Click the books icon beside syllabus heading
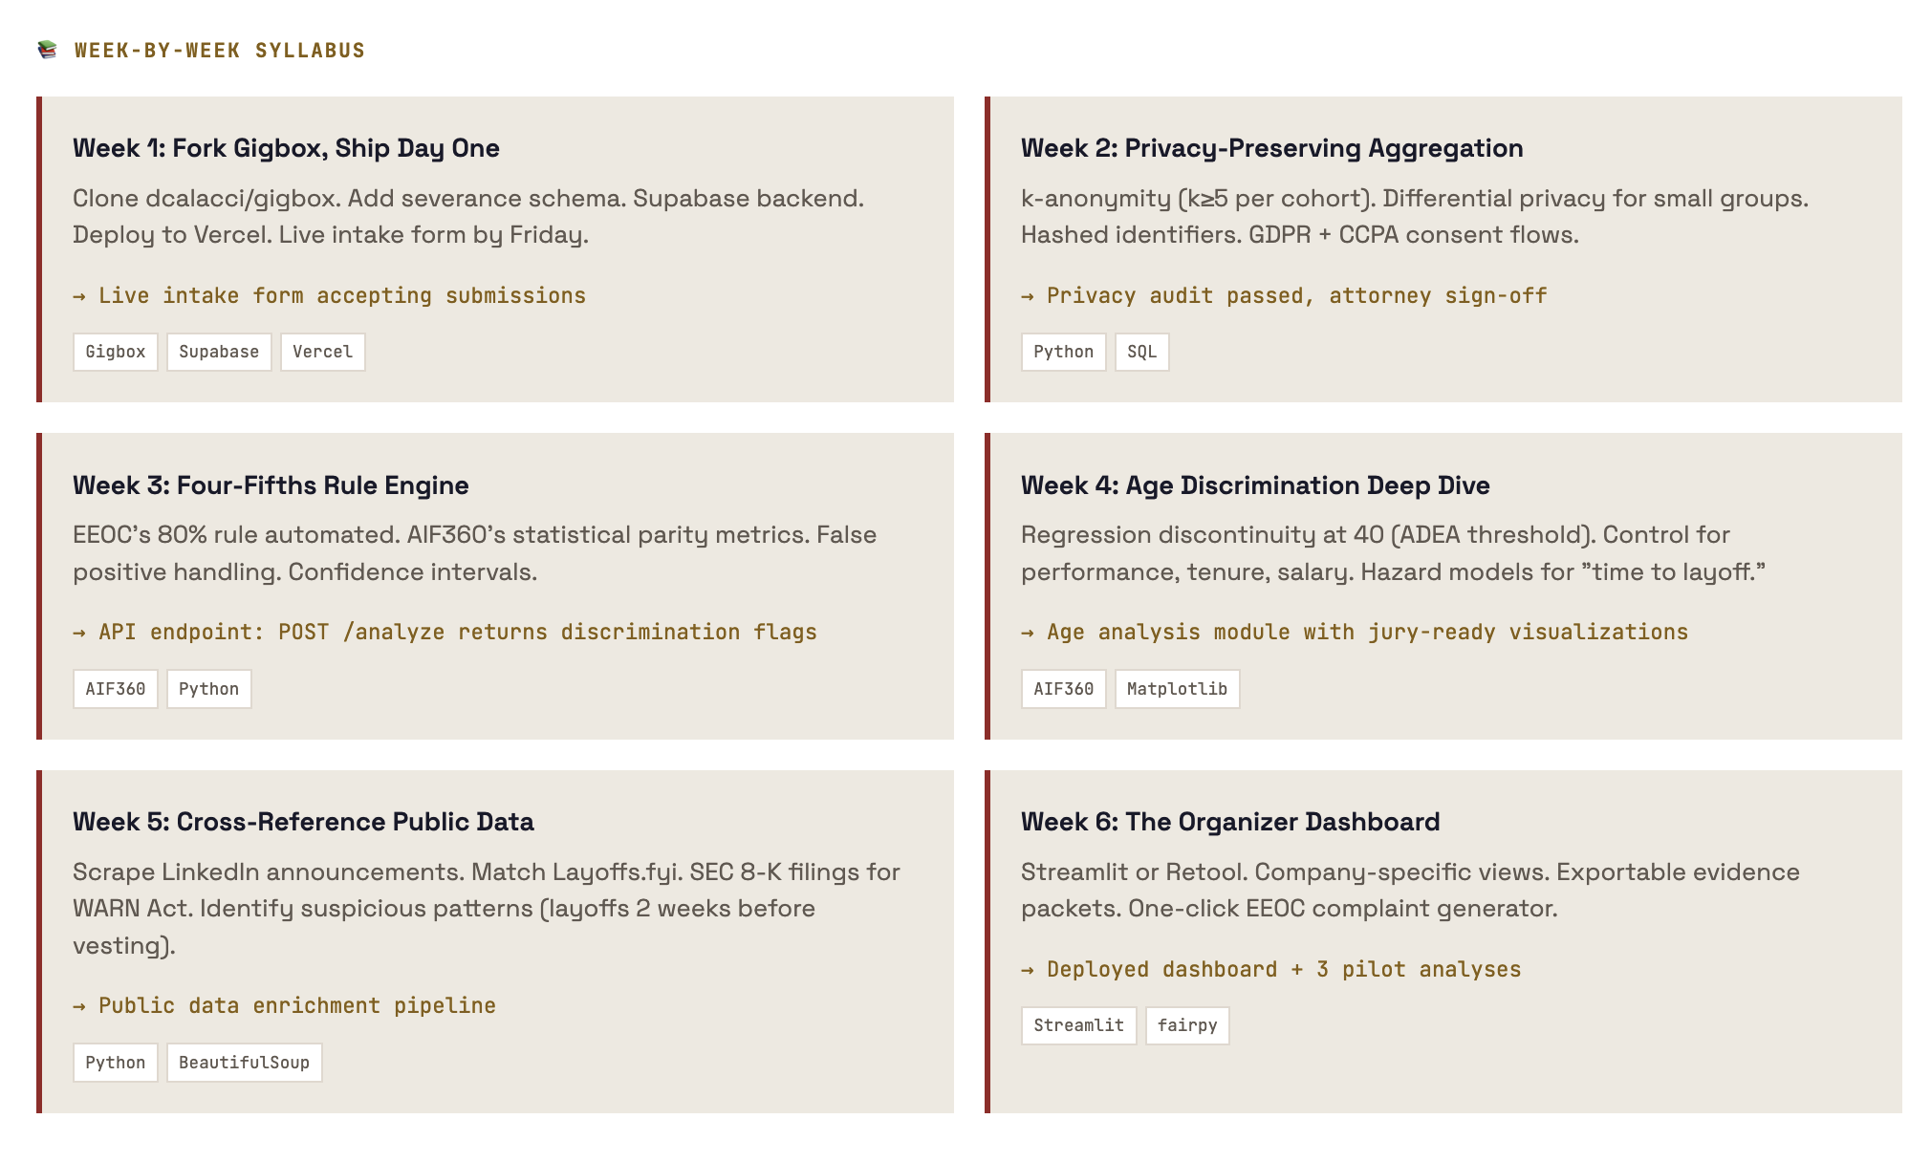 pos(47,50)
